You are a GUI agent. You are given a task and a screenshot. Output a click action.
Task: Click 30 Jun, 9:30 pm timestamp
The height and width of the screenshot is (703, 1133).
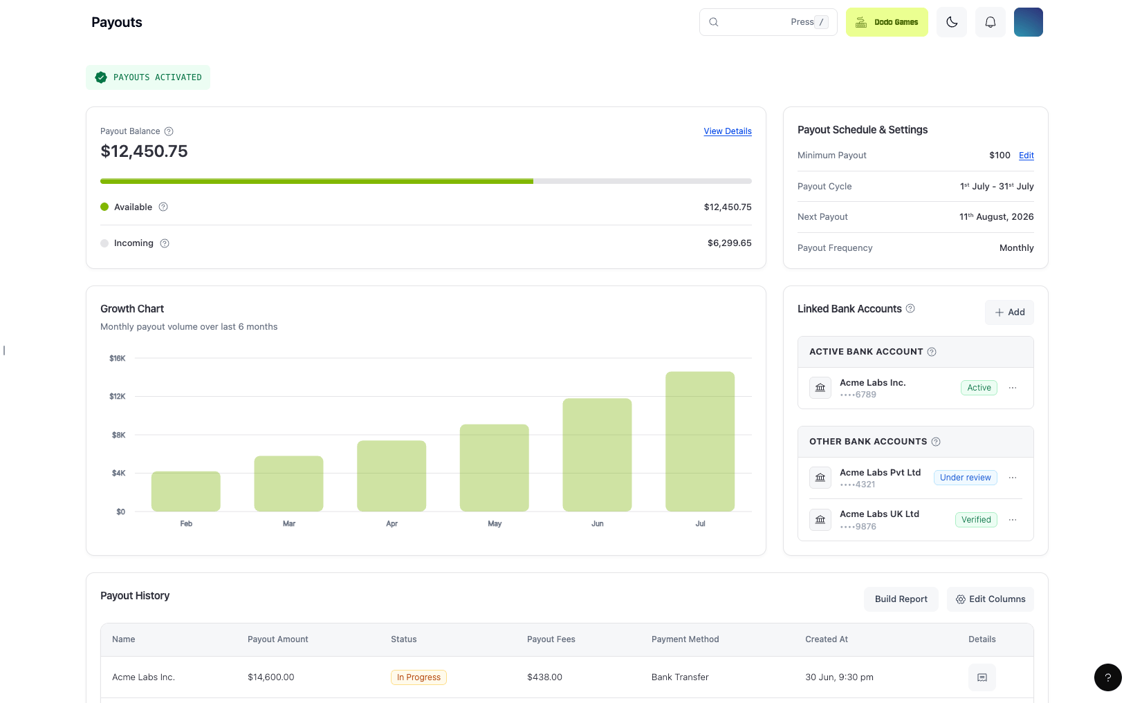[x=839, y=677]
